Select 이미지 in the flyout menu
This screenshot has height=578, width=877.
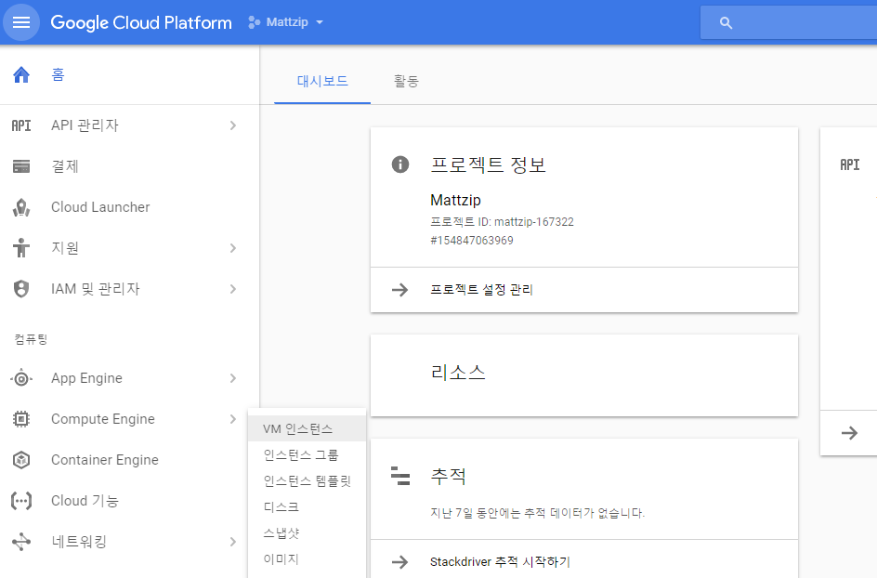[x=307, y=559]
